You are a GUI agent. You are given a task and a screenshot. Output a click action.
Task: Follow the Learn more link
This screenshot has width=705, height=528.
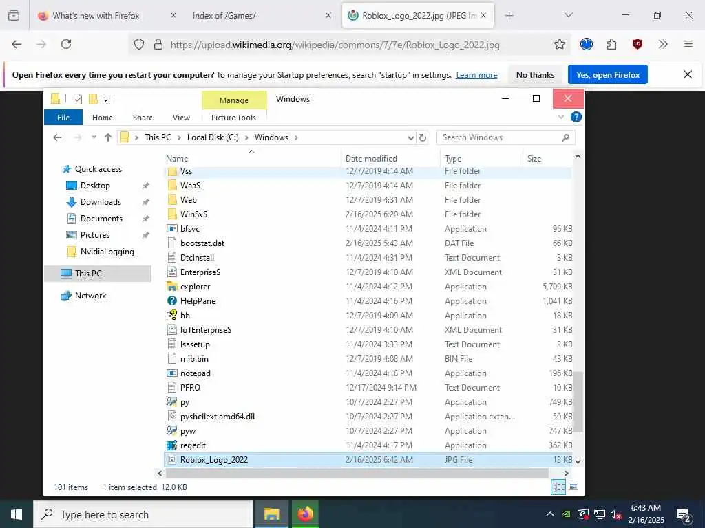click(476, 75)
